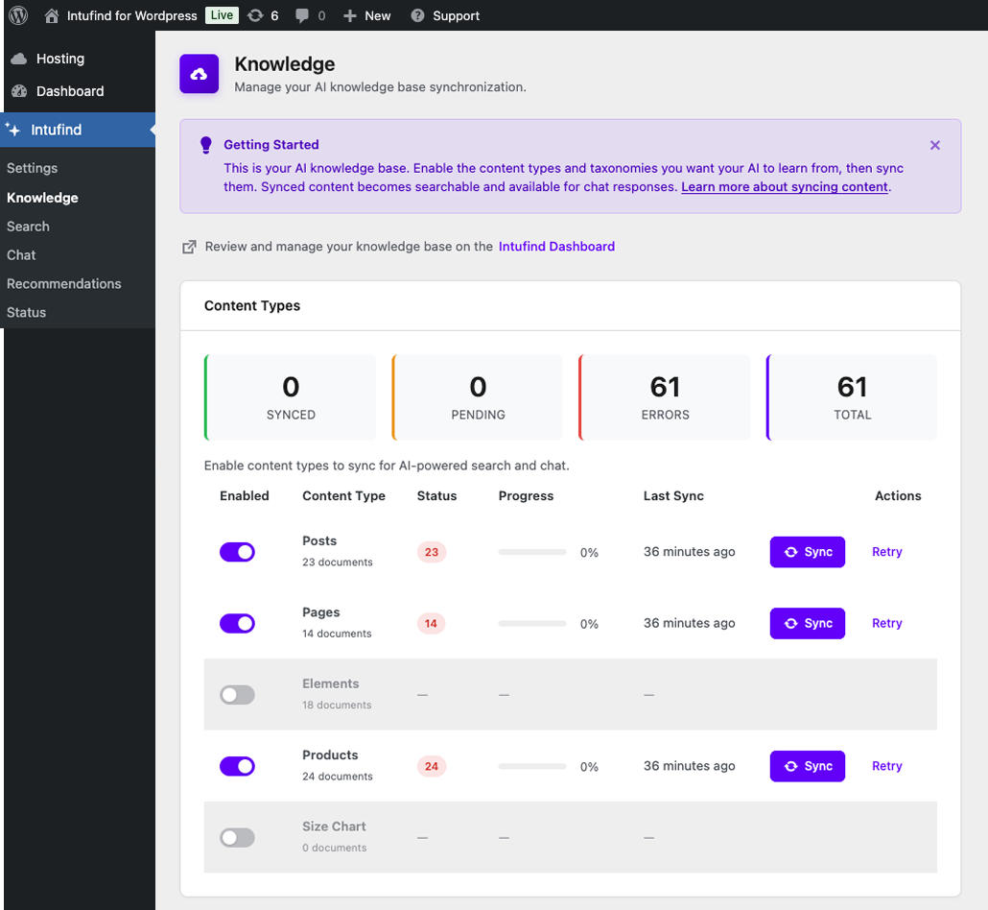Viewport: 988px width, 910px height.
Task: Open the Settings submenu item
Action: pyautogui.click(x=33, y=168)
